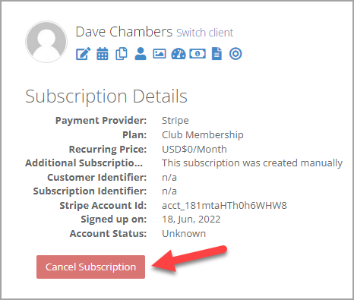The width and height of the screenshot is (354, 300).
Task: Click the Cancel Subscription button
Action: tap(90, 267)
